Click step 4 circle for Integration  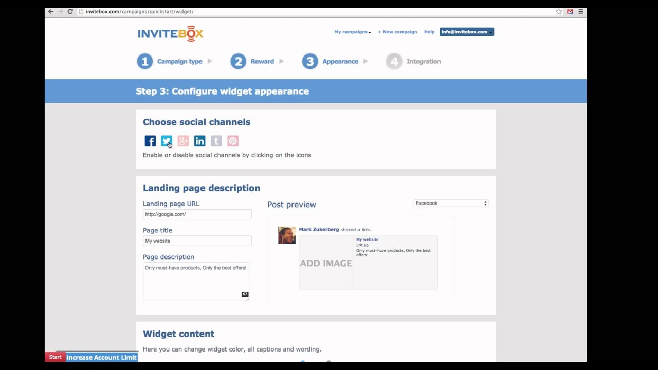394,61
